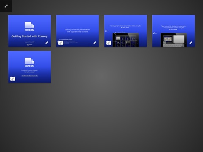
Task: Tap pencil note icon on Note View slide
Action: click(x=191, y=43)
